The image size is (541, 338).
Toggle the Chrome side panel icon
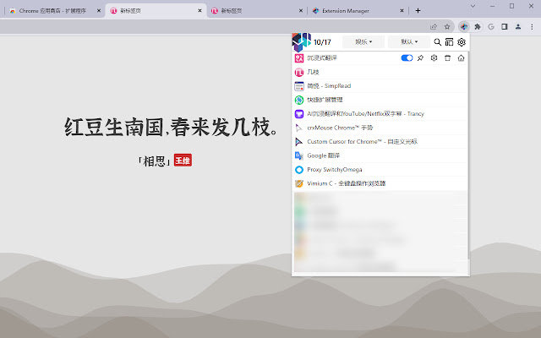505,26
